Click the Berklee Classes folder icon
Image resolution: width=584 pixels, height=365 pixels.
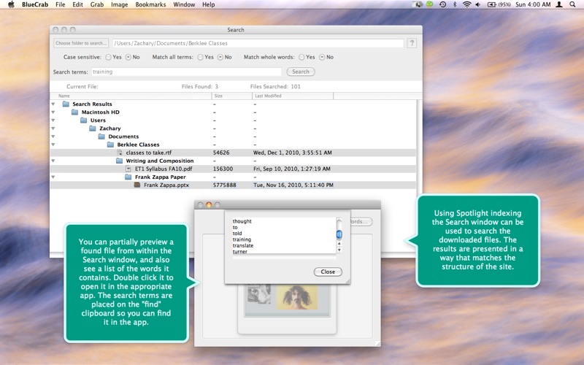(111, 145)
